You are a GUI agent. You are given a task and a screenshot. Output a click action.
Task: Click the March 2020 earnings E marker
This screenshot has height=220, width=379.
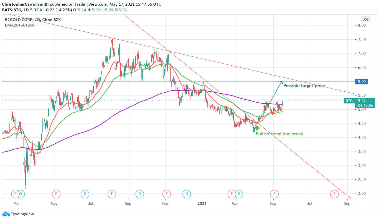(x=15, y=194)
